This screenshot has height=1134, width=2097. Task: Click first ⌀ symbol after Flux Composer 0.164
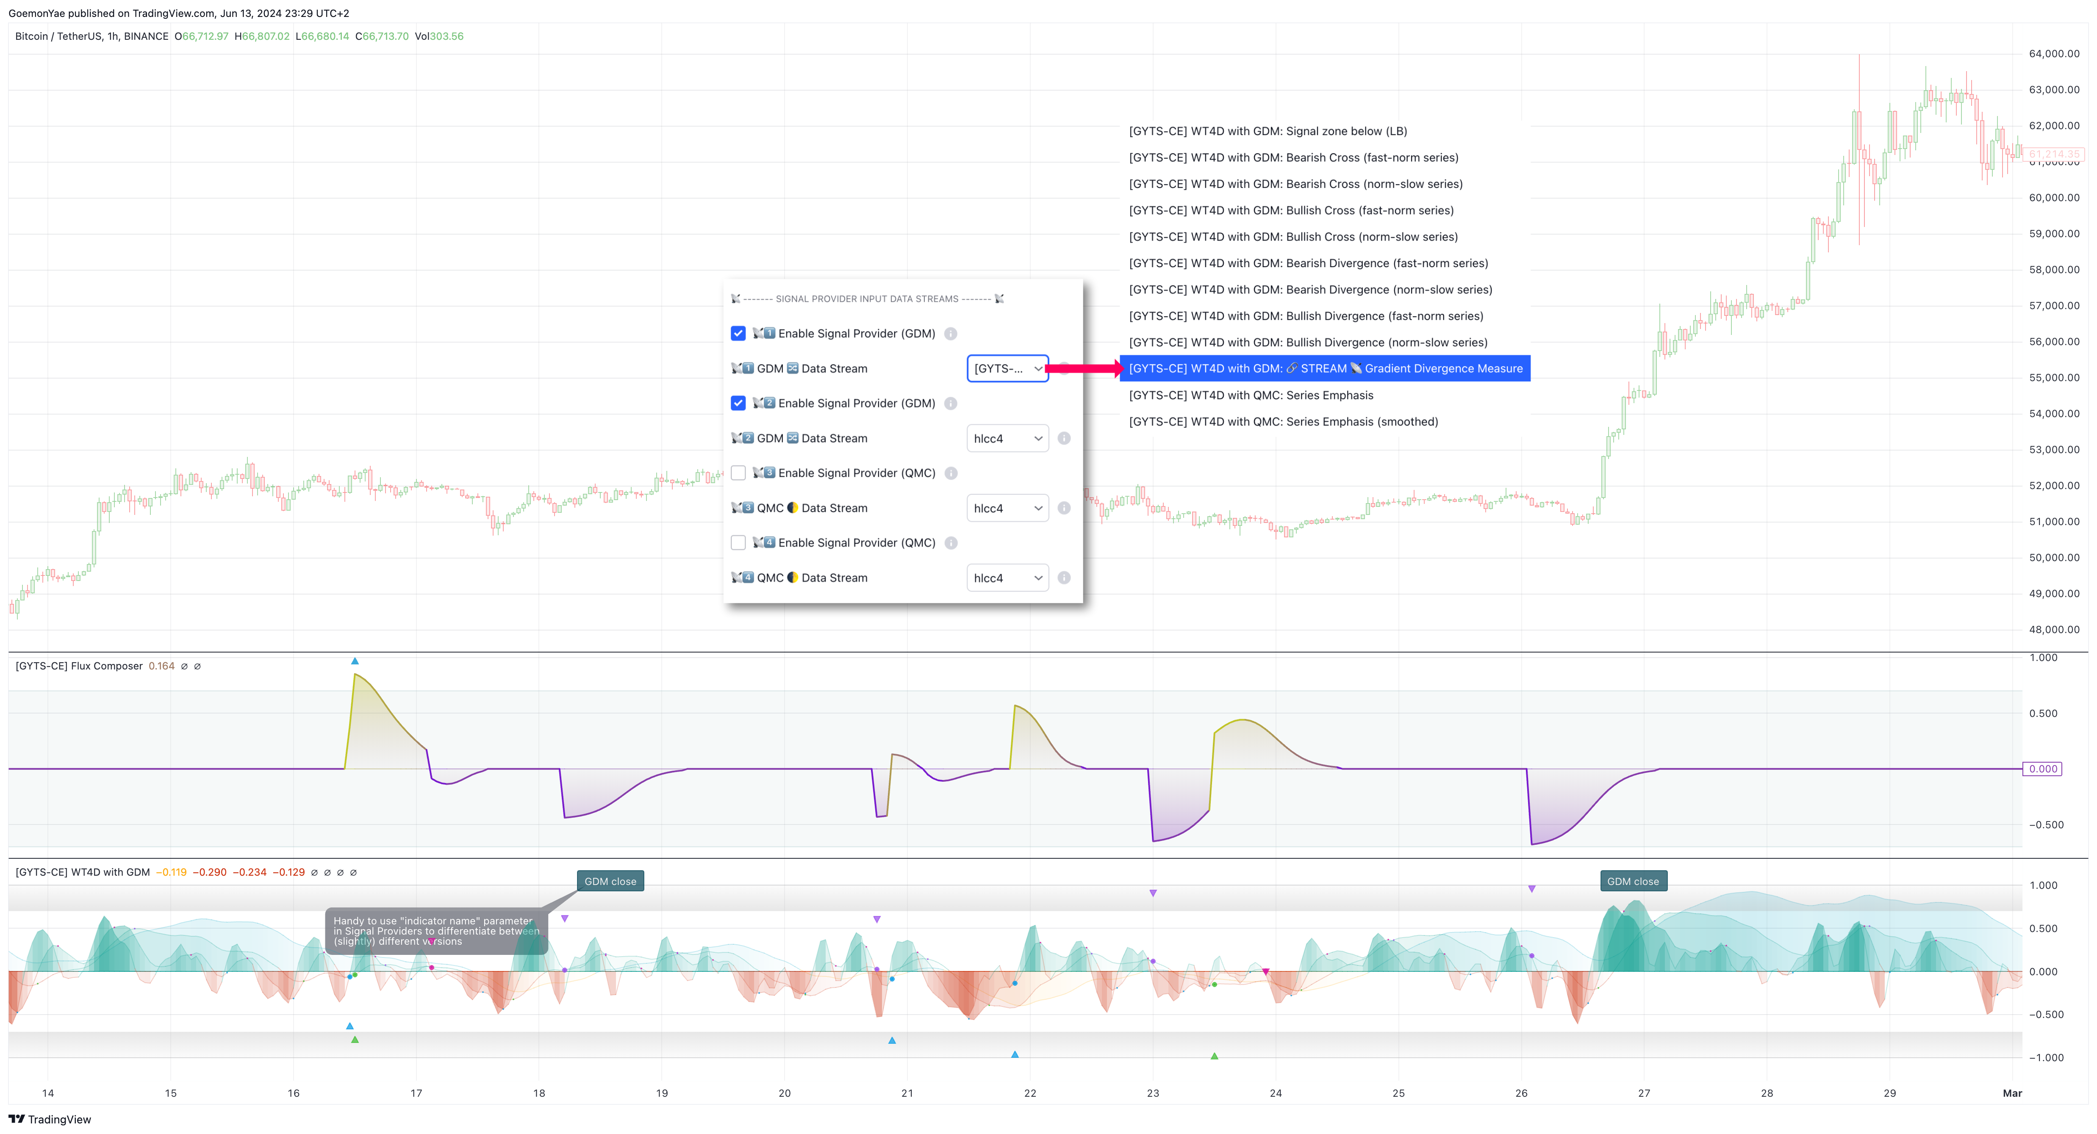[x=184, y=666]
